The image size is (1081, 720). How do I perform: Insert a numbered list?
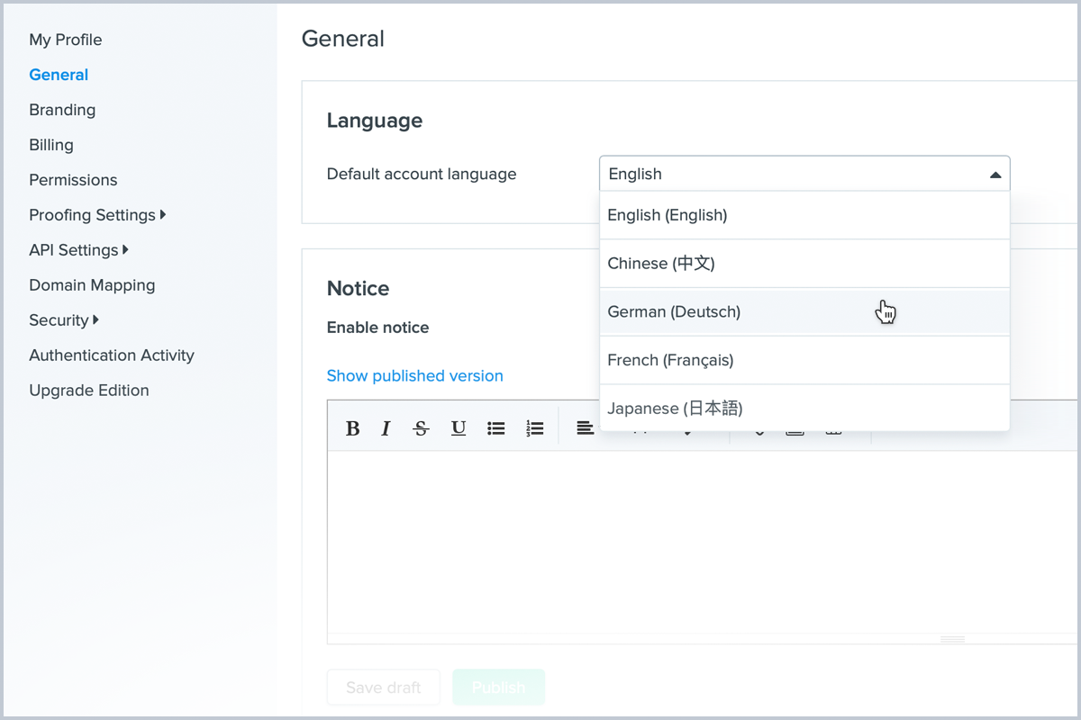pos(535,428)
